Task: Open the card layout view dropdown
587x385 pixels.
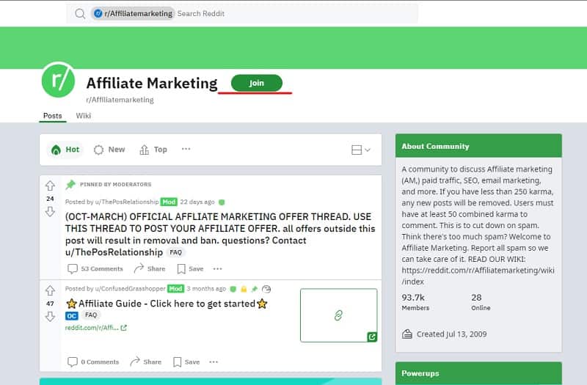Action: pos(360,150)
